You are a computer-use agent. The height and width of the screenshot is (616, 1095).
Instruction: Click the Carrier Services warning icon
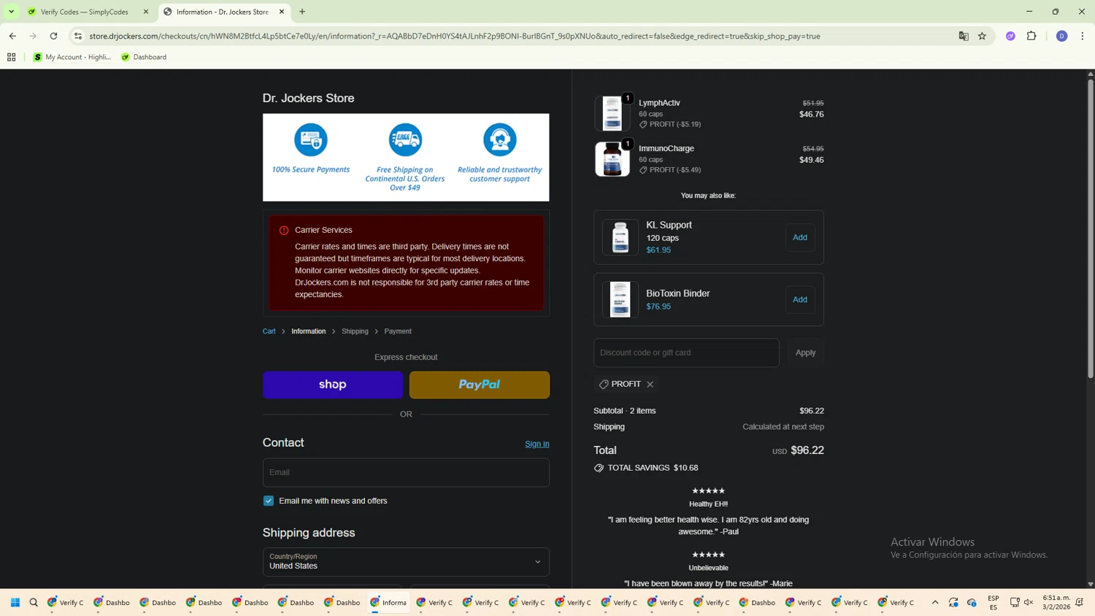tap(284, 230)
